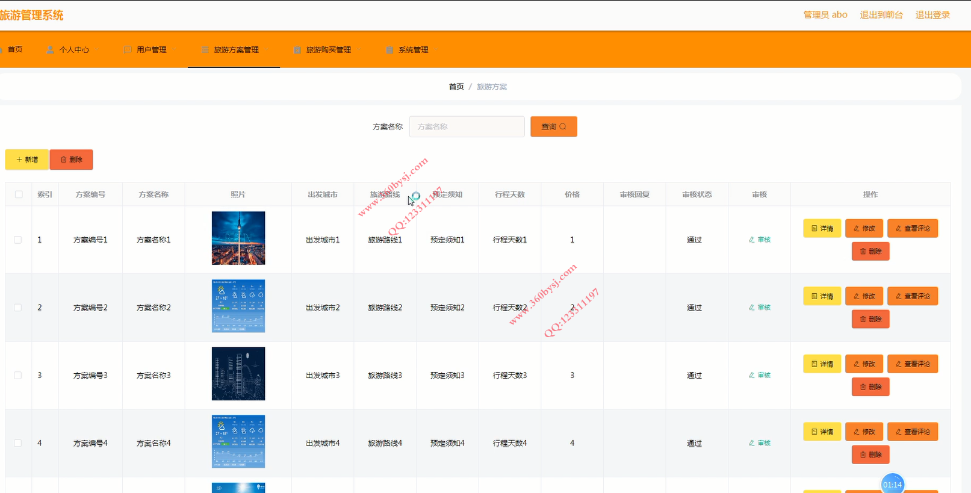Open 详情 for row 方案名称4
This screenshot has height=493, width=971.
[822, 432]
